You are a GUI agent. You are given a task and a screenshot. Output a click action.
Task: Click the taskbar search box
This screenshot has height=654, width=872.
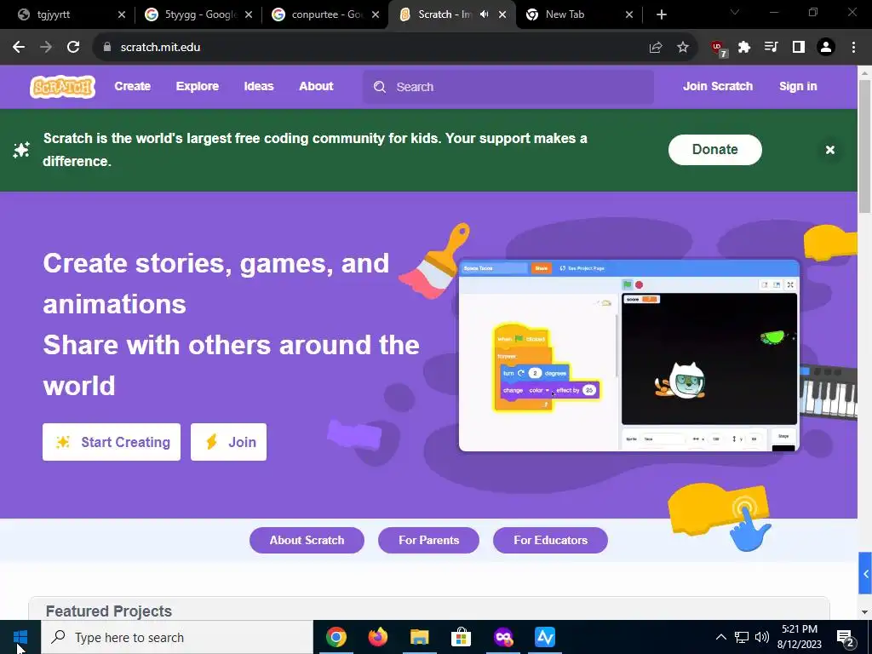click(177, 637)
